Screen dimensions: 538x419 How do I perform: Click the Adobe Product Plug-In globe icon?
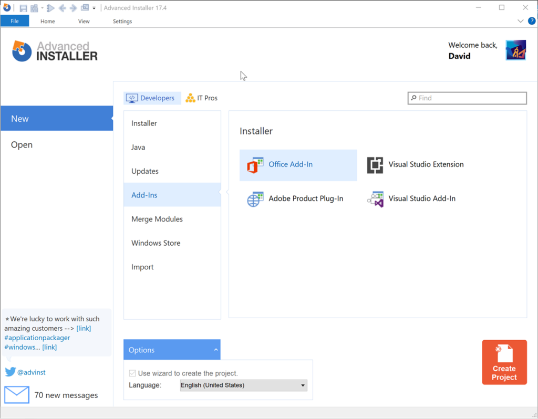[255, 199]
